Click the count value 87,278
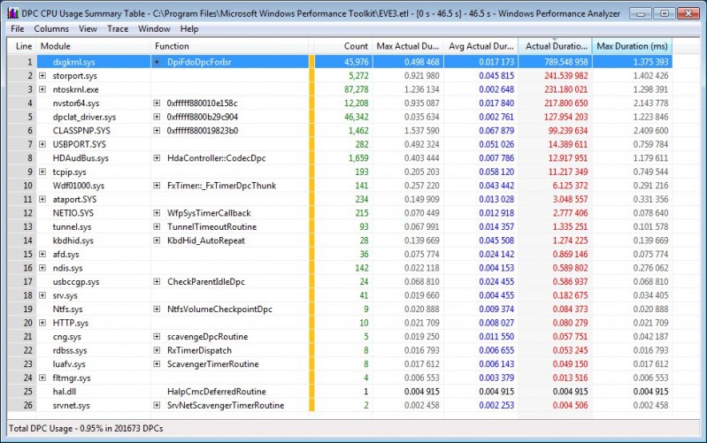The height and width of the screenshot is (443, 707). point(357,89)
